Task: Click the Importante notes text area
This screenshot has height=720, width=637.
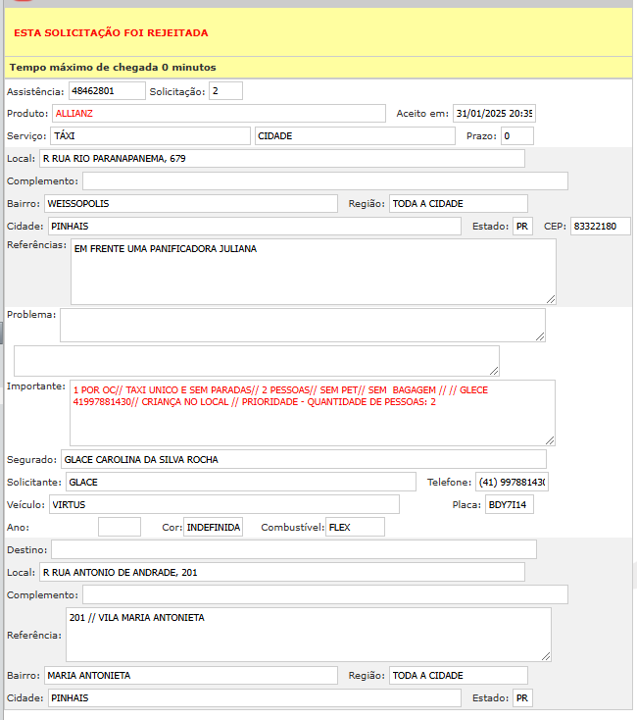Action: [312, 413]
